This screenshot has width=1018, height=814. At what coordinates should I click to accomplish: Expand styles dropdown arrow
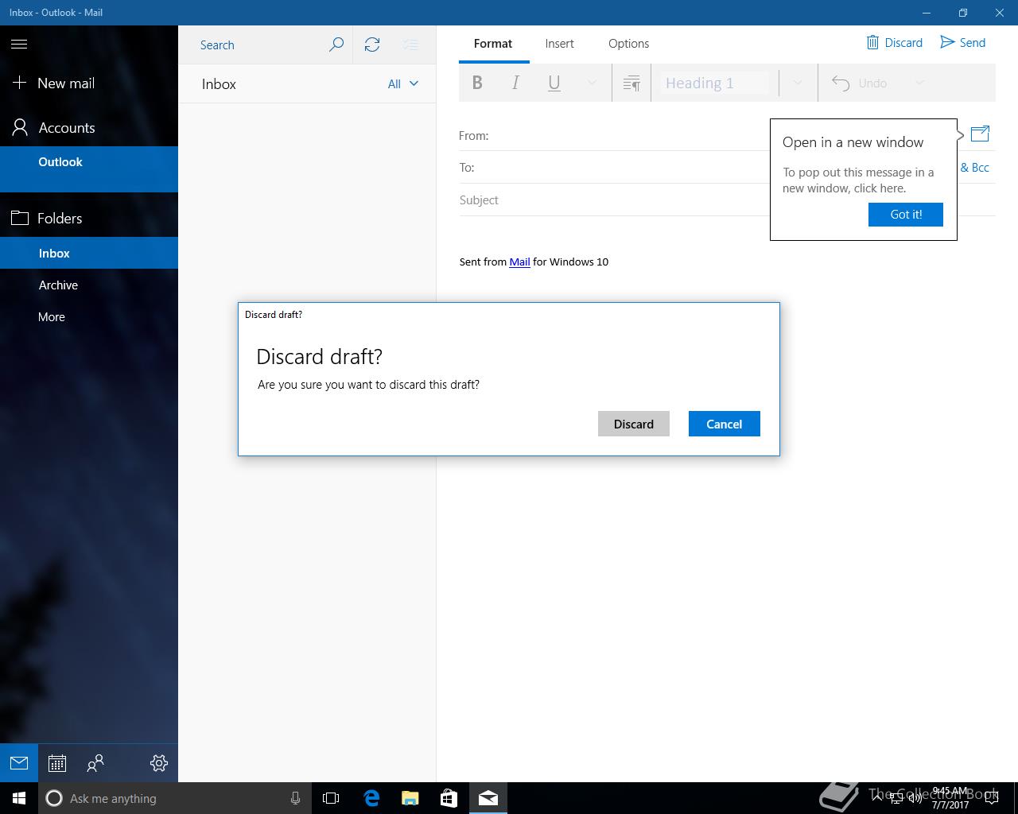click(798, 83)
